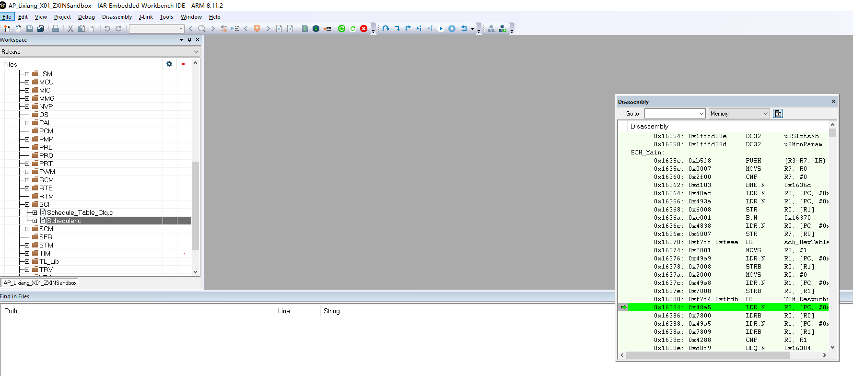This screenshot has width=853, height=376.
Task: Click the Disassembly vertical scrollbar
Action: (832, 235)
